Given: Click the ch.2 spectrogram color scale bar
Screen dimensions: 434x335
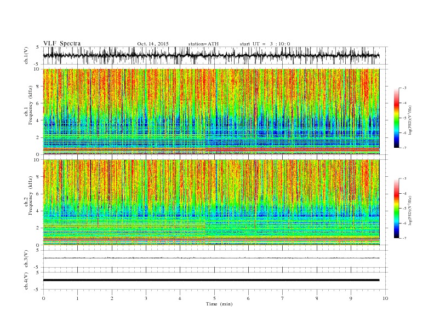Looking at the screenshot, I should (x=397, y=209).
